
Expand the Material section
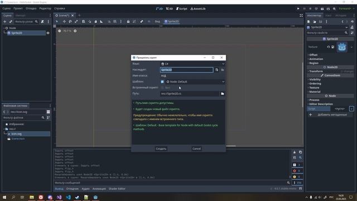click(x=315, y=92)
